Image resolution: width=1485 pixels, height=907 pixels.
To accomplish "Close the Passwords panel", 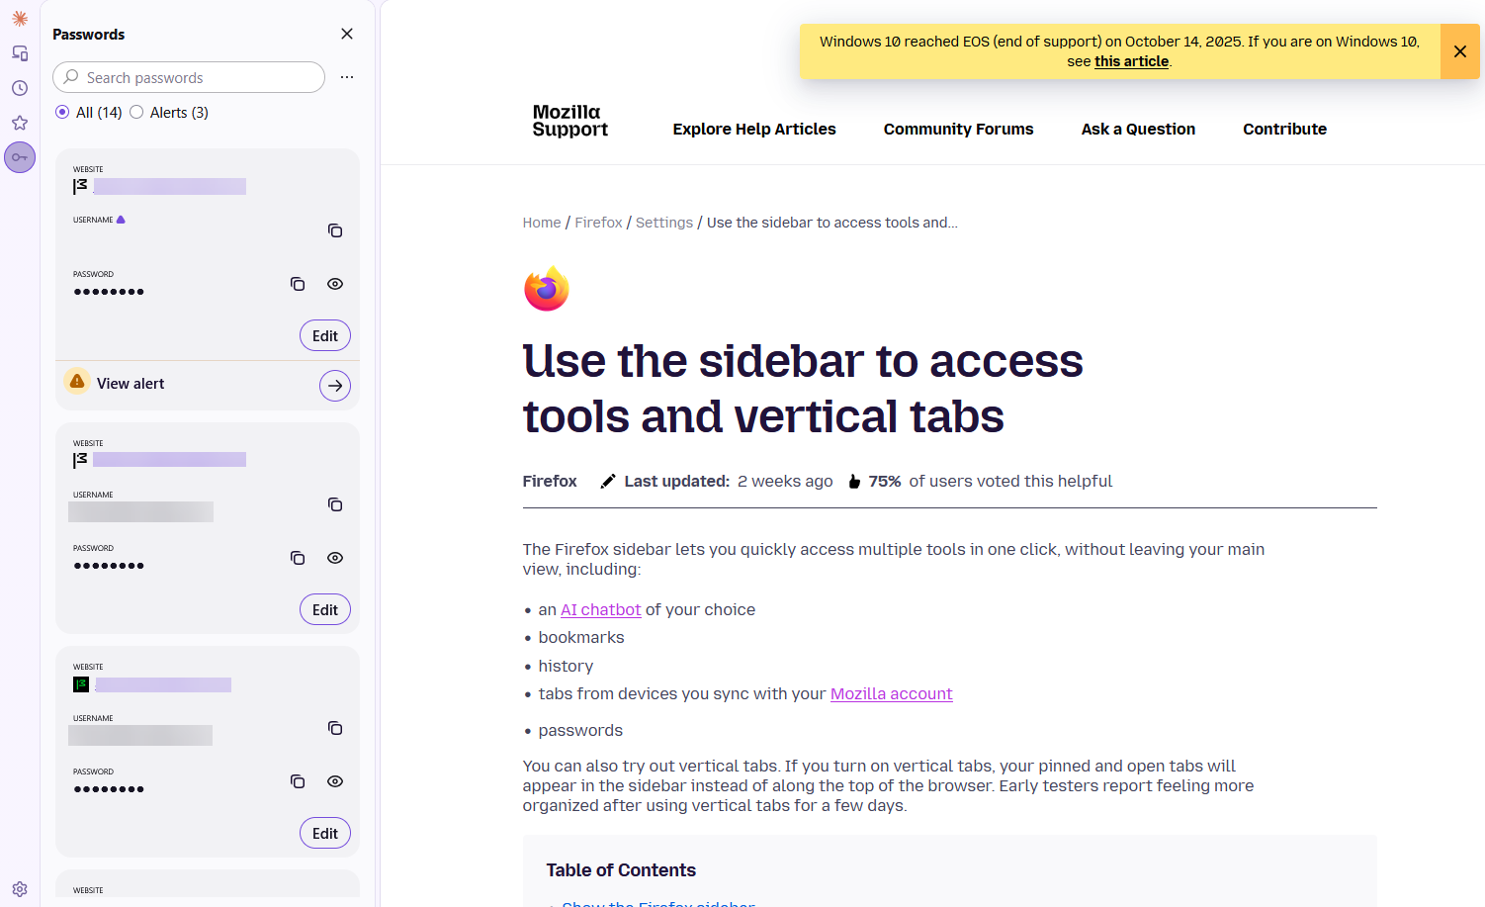I will pos(347,34).
